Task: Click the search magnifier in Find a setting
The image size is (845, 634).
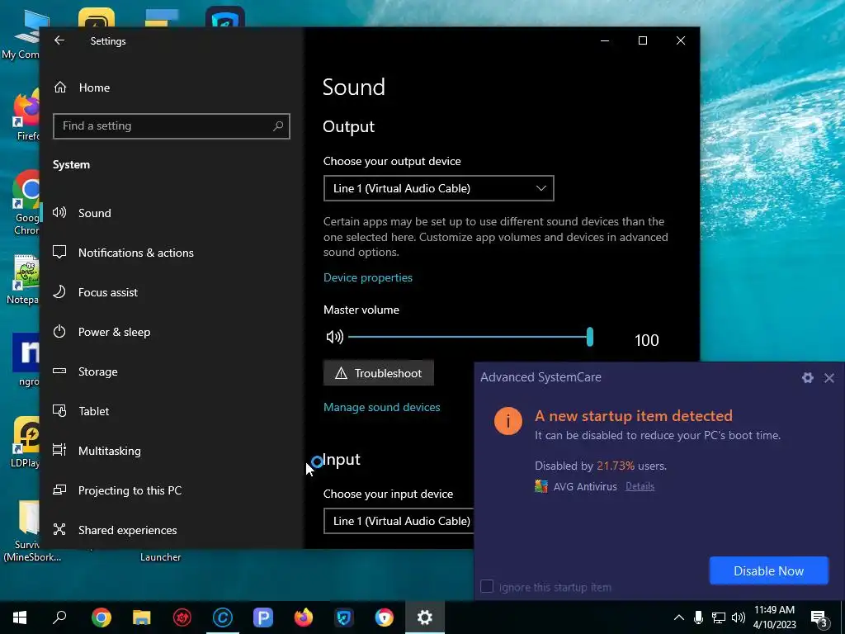Action: click(x=278, y=126)
